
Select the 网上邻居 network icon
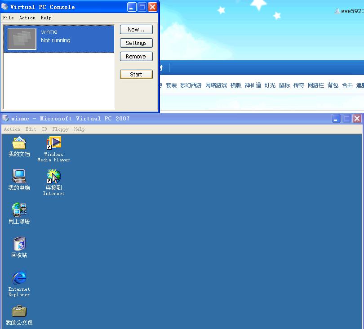click(x=19, y=210)
